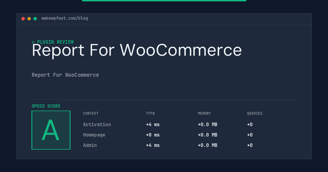328x172 pixels.
Task: Select the 'Admin' row label
Action: (x=90, y=145)
